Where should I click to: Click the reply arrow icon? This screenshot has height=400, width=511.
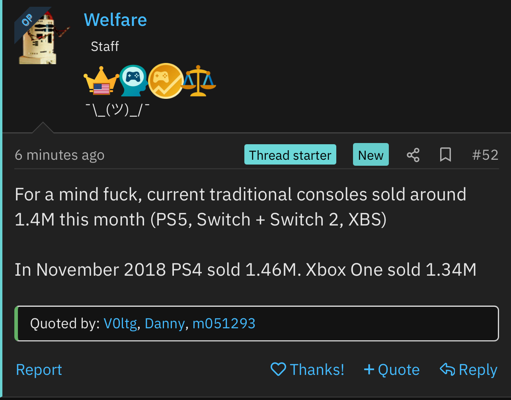tap(447, 369)
